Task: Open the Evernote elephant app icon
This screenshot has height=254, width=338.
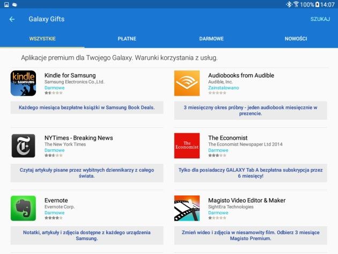Action: [x=23, y=208]
